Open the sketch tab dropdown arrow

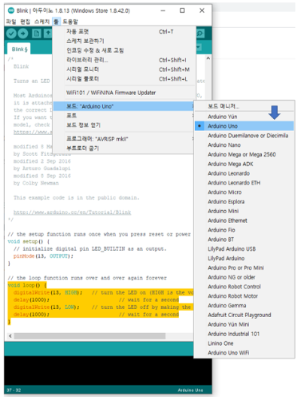pos(199,47)
